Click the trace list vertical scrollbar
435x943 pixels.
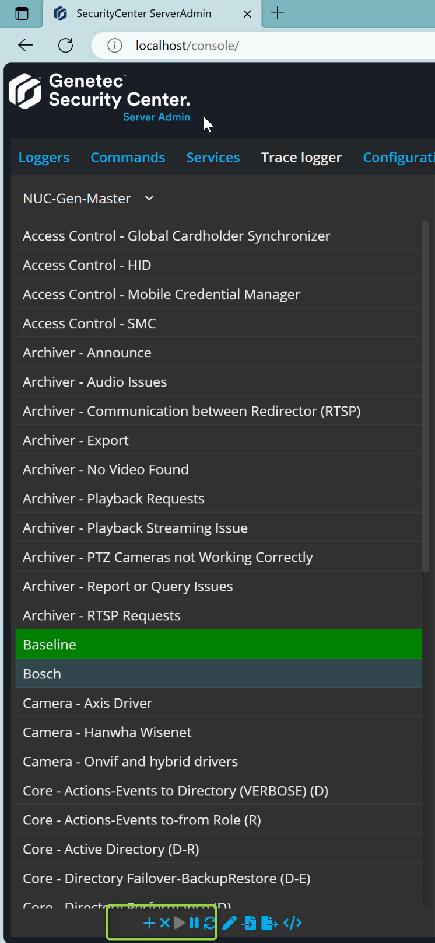pos(425,397)
